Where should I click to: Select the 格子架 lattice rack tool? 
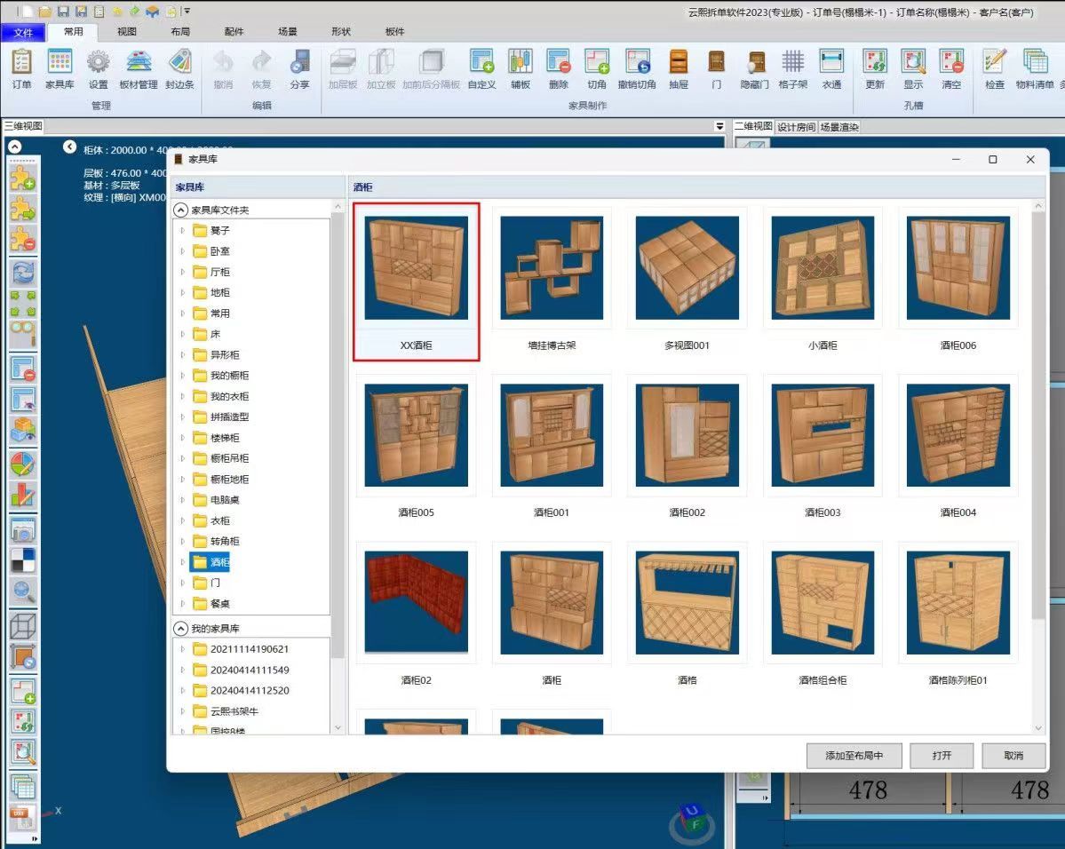[792, 69]
